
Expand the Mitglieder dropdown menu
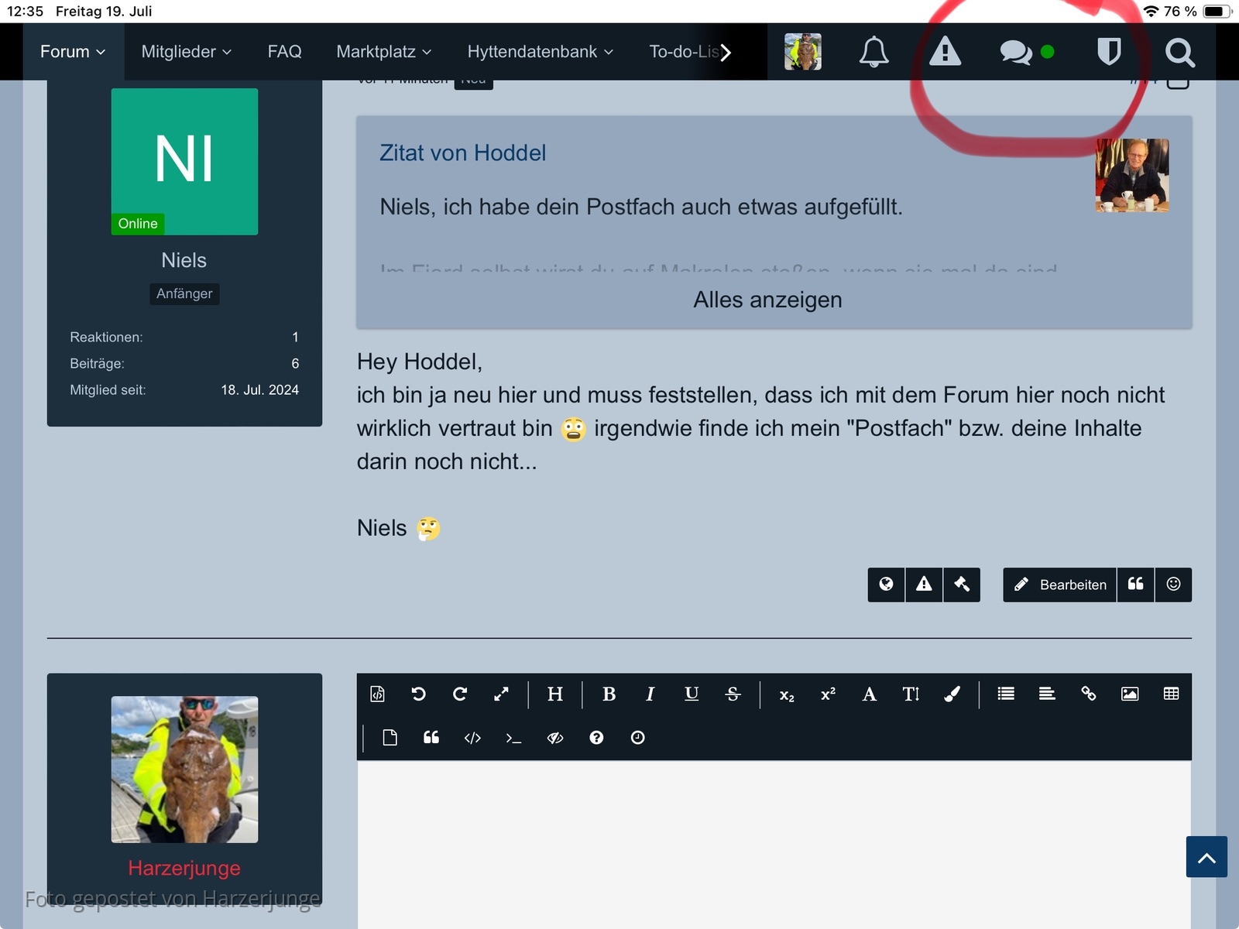186,52
